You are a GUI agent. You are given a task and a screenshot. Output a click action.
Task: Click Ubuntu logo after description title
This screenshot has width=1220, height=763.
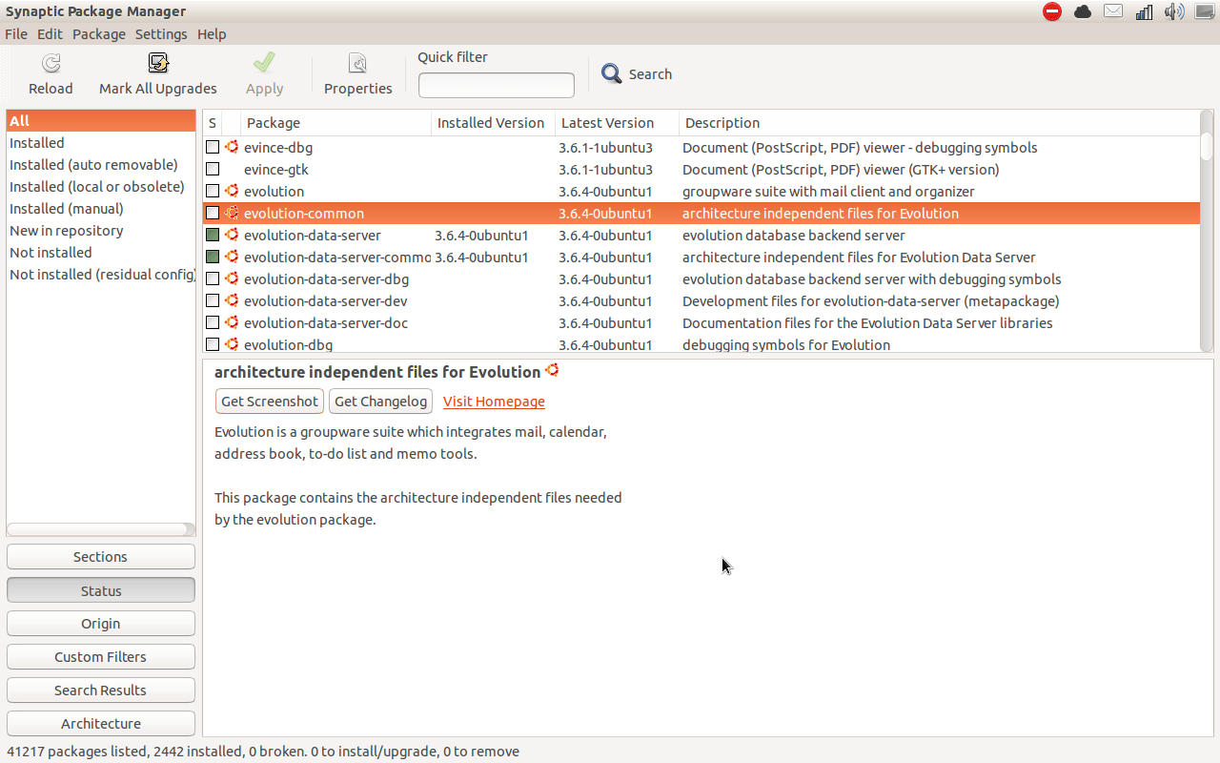coord(552,370)
